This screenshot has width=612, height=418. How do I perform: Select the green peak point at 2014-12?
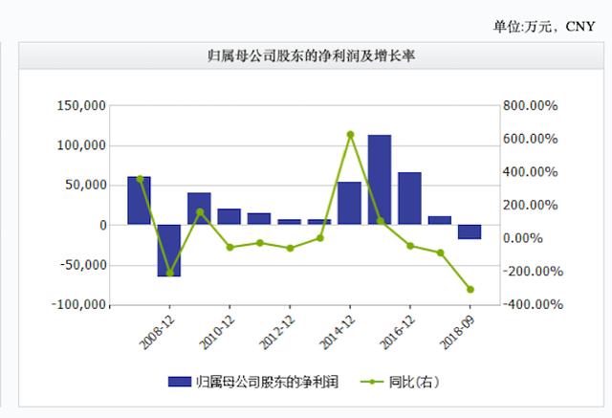tap(350, 135)
